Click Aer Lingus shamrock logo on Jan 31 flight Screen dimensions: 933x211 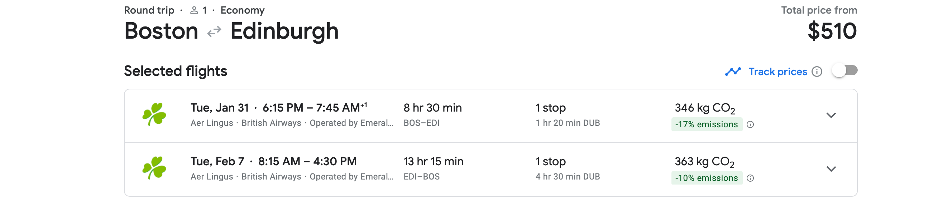(154, 114)
